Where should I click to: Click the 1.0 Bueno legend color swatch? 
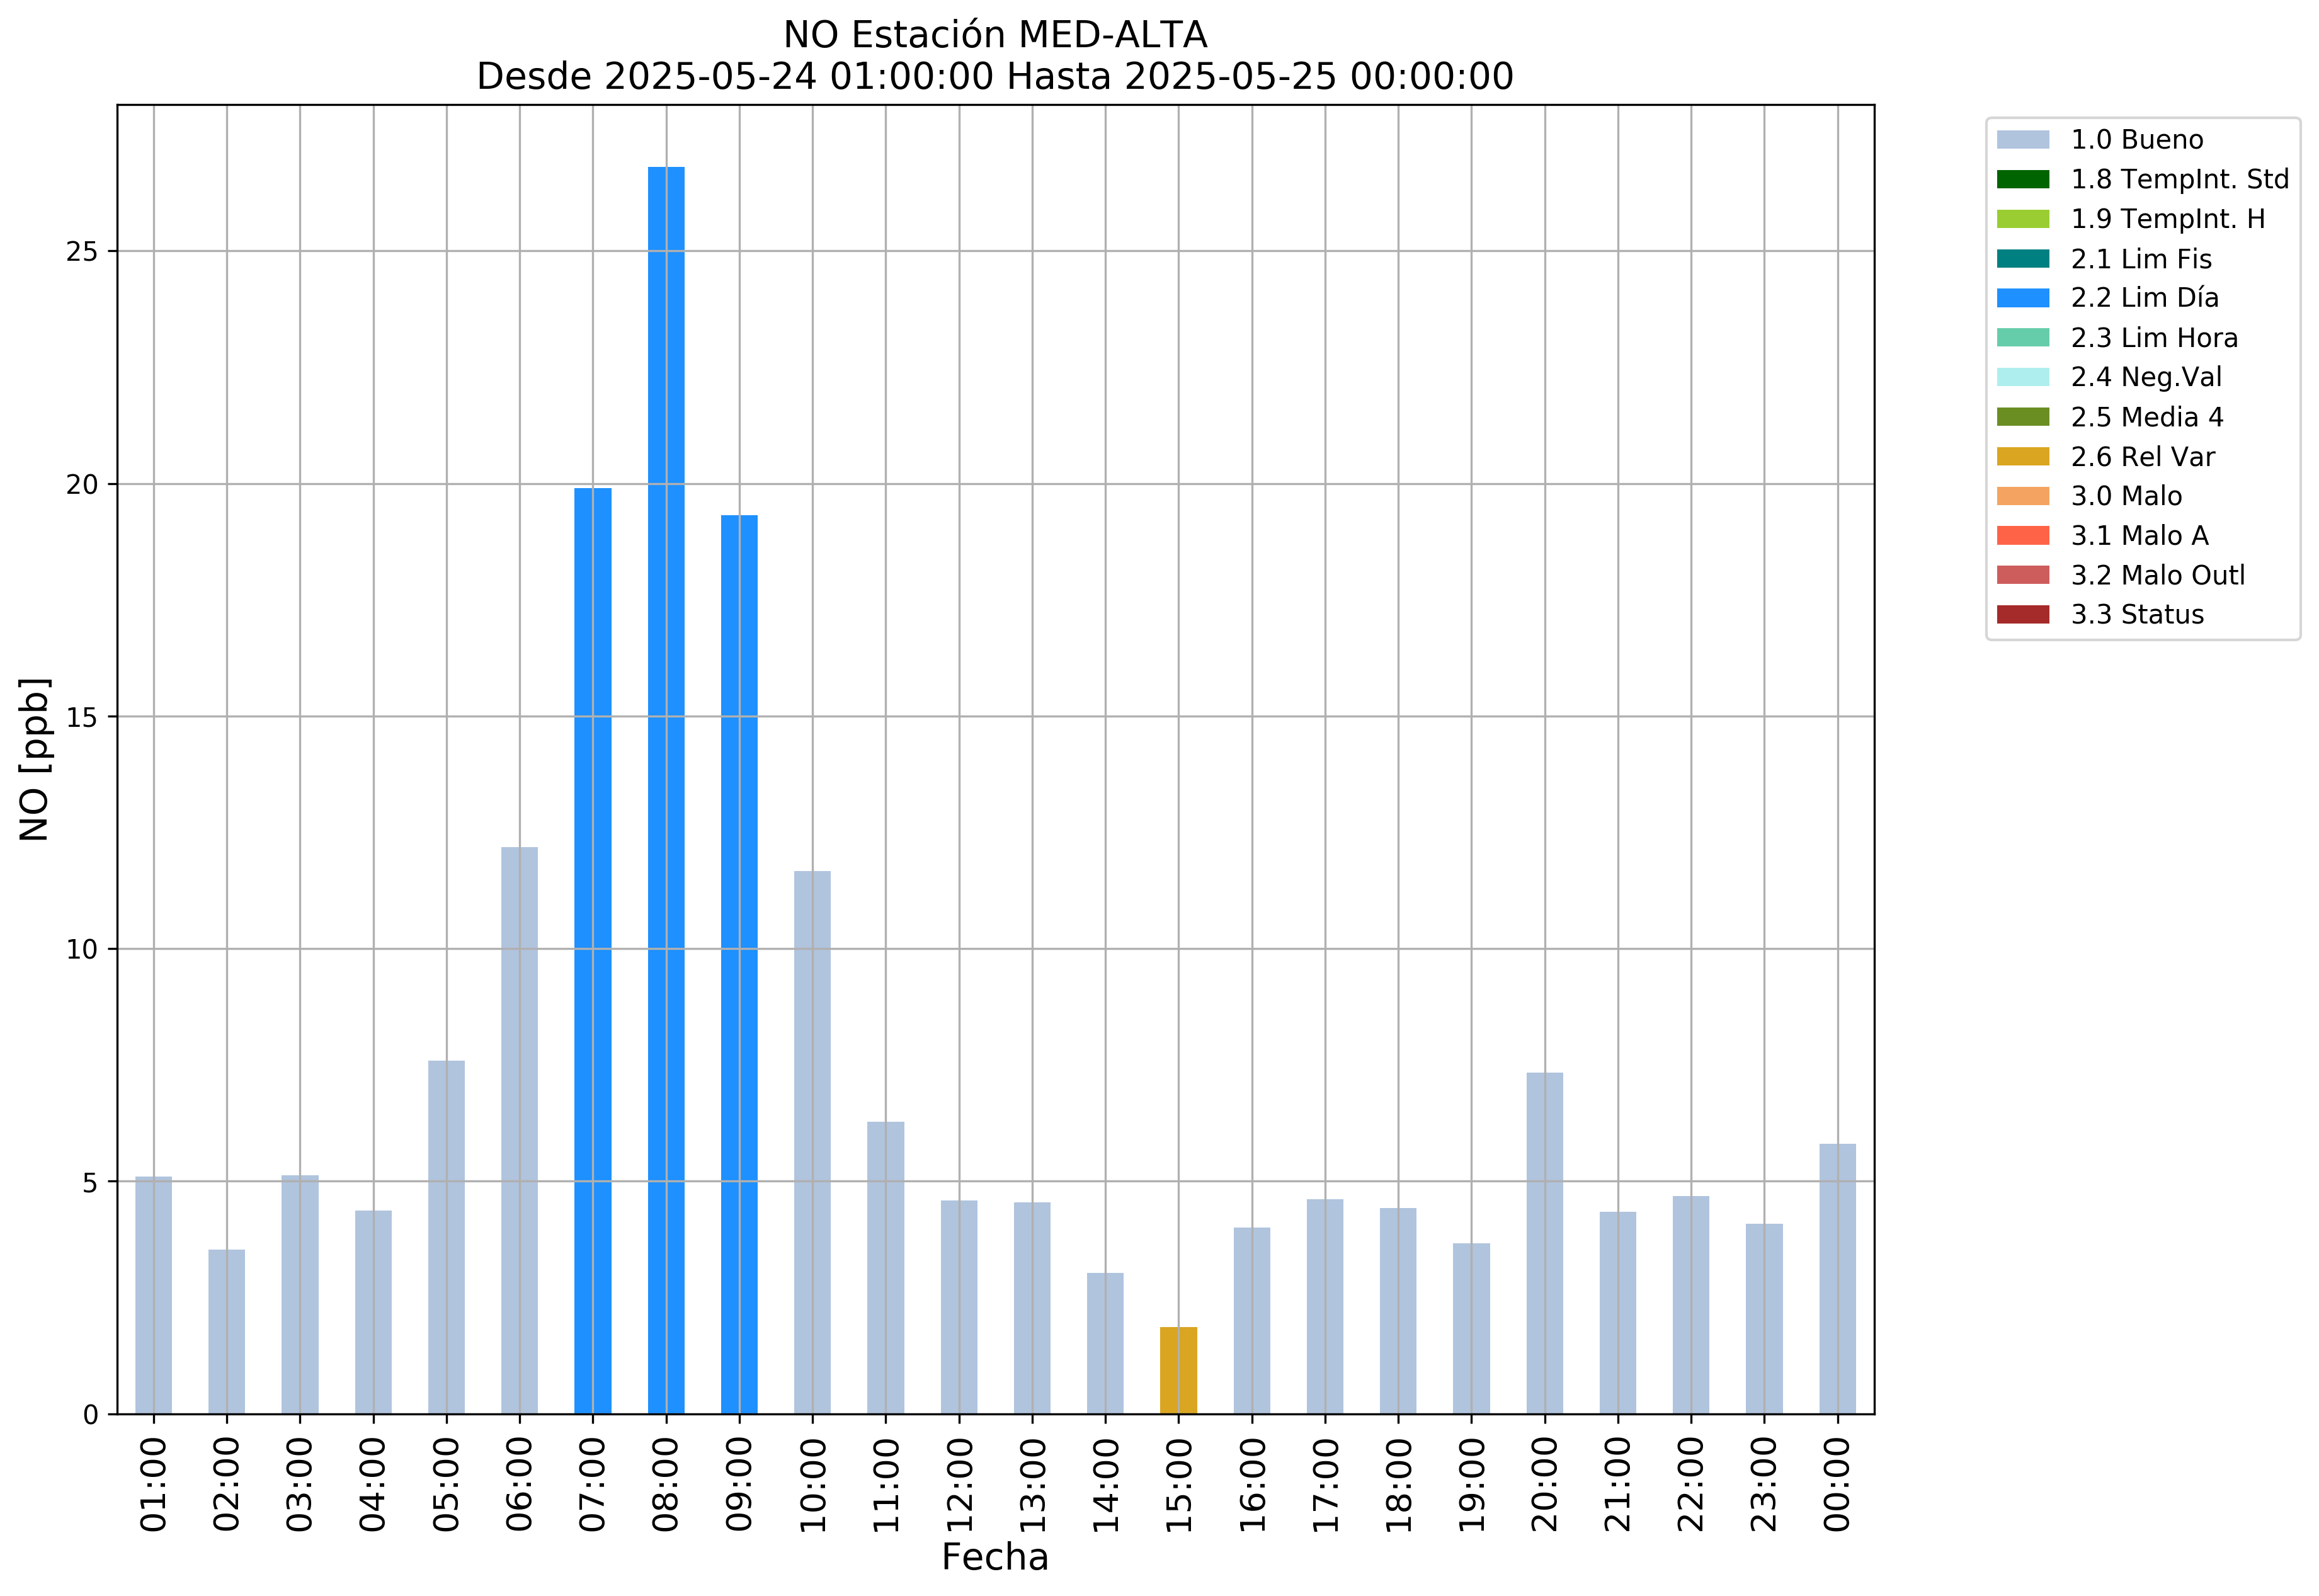(2022, 140)
